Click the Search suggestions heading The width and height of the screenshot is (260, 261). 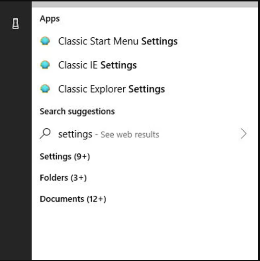77,112
